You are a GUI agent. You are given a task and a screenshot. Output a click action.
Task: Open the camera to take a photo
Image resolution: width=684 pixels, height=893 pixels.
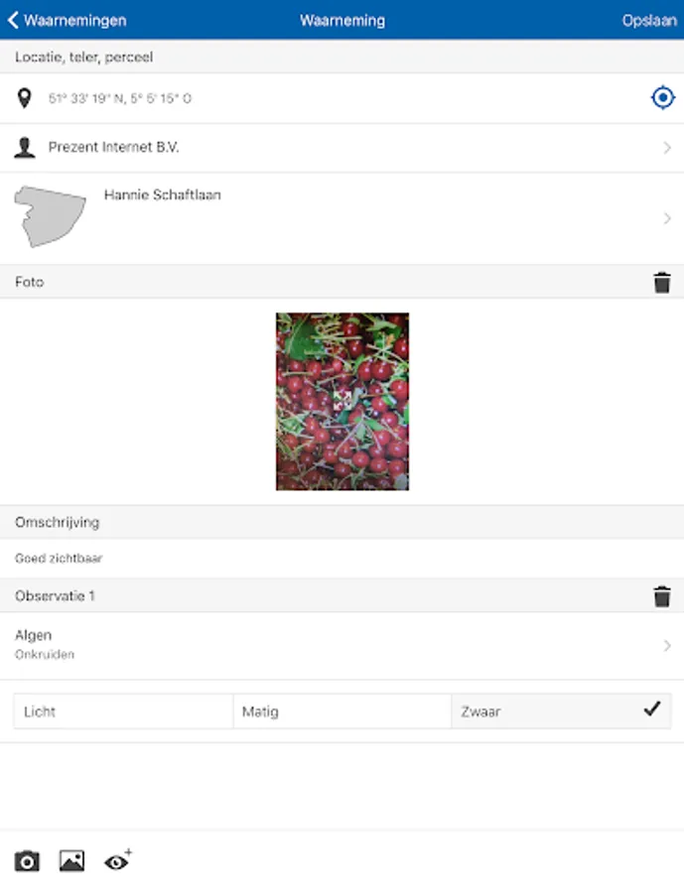coord(27,861)
